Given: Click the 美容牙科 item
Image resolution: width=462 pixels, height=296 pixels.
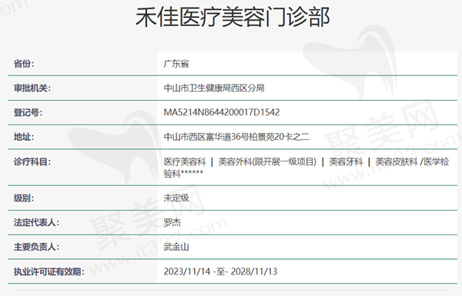Looking at the screenshot, I should (346, 161).
